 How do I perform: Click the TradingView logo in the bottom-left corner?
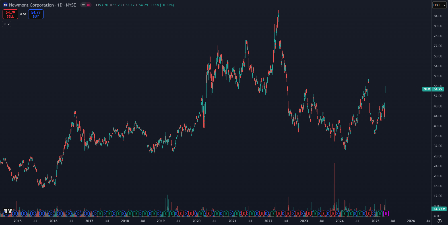[8, 211]
